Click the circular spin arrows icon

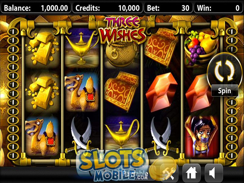tap(224, 70)
